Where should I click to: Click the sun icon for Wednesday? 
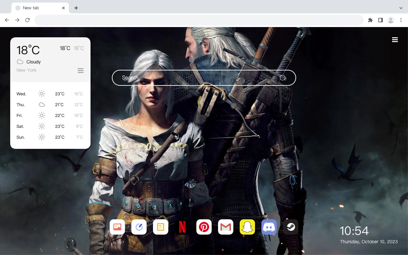[42, 94]
